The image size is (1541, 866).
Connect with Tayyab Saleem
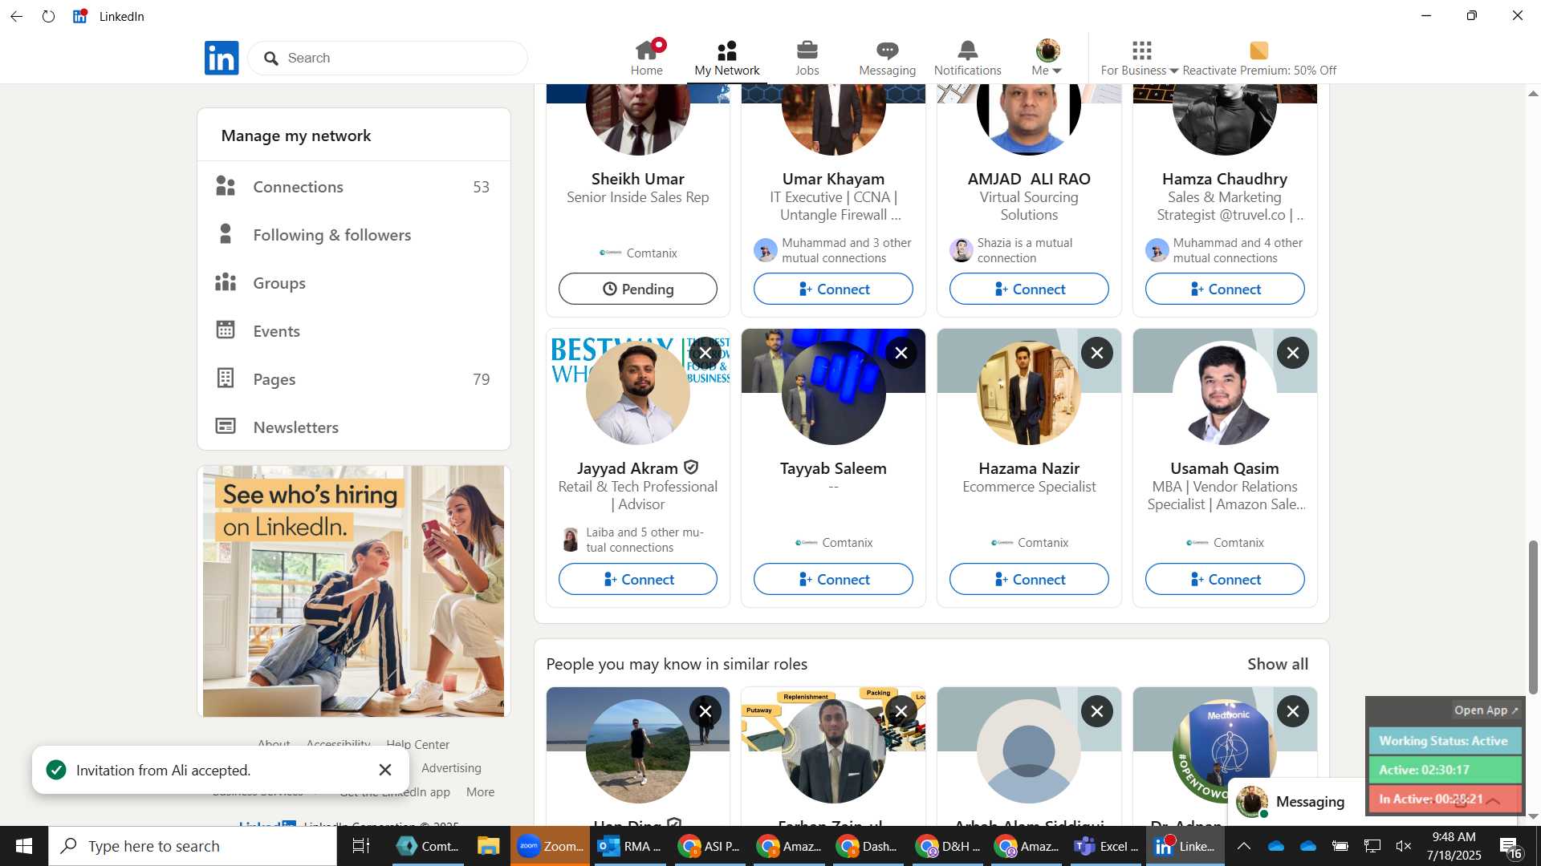pos(833,579)
